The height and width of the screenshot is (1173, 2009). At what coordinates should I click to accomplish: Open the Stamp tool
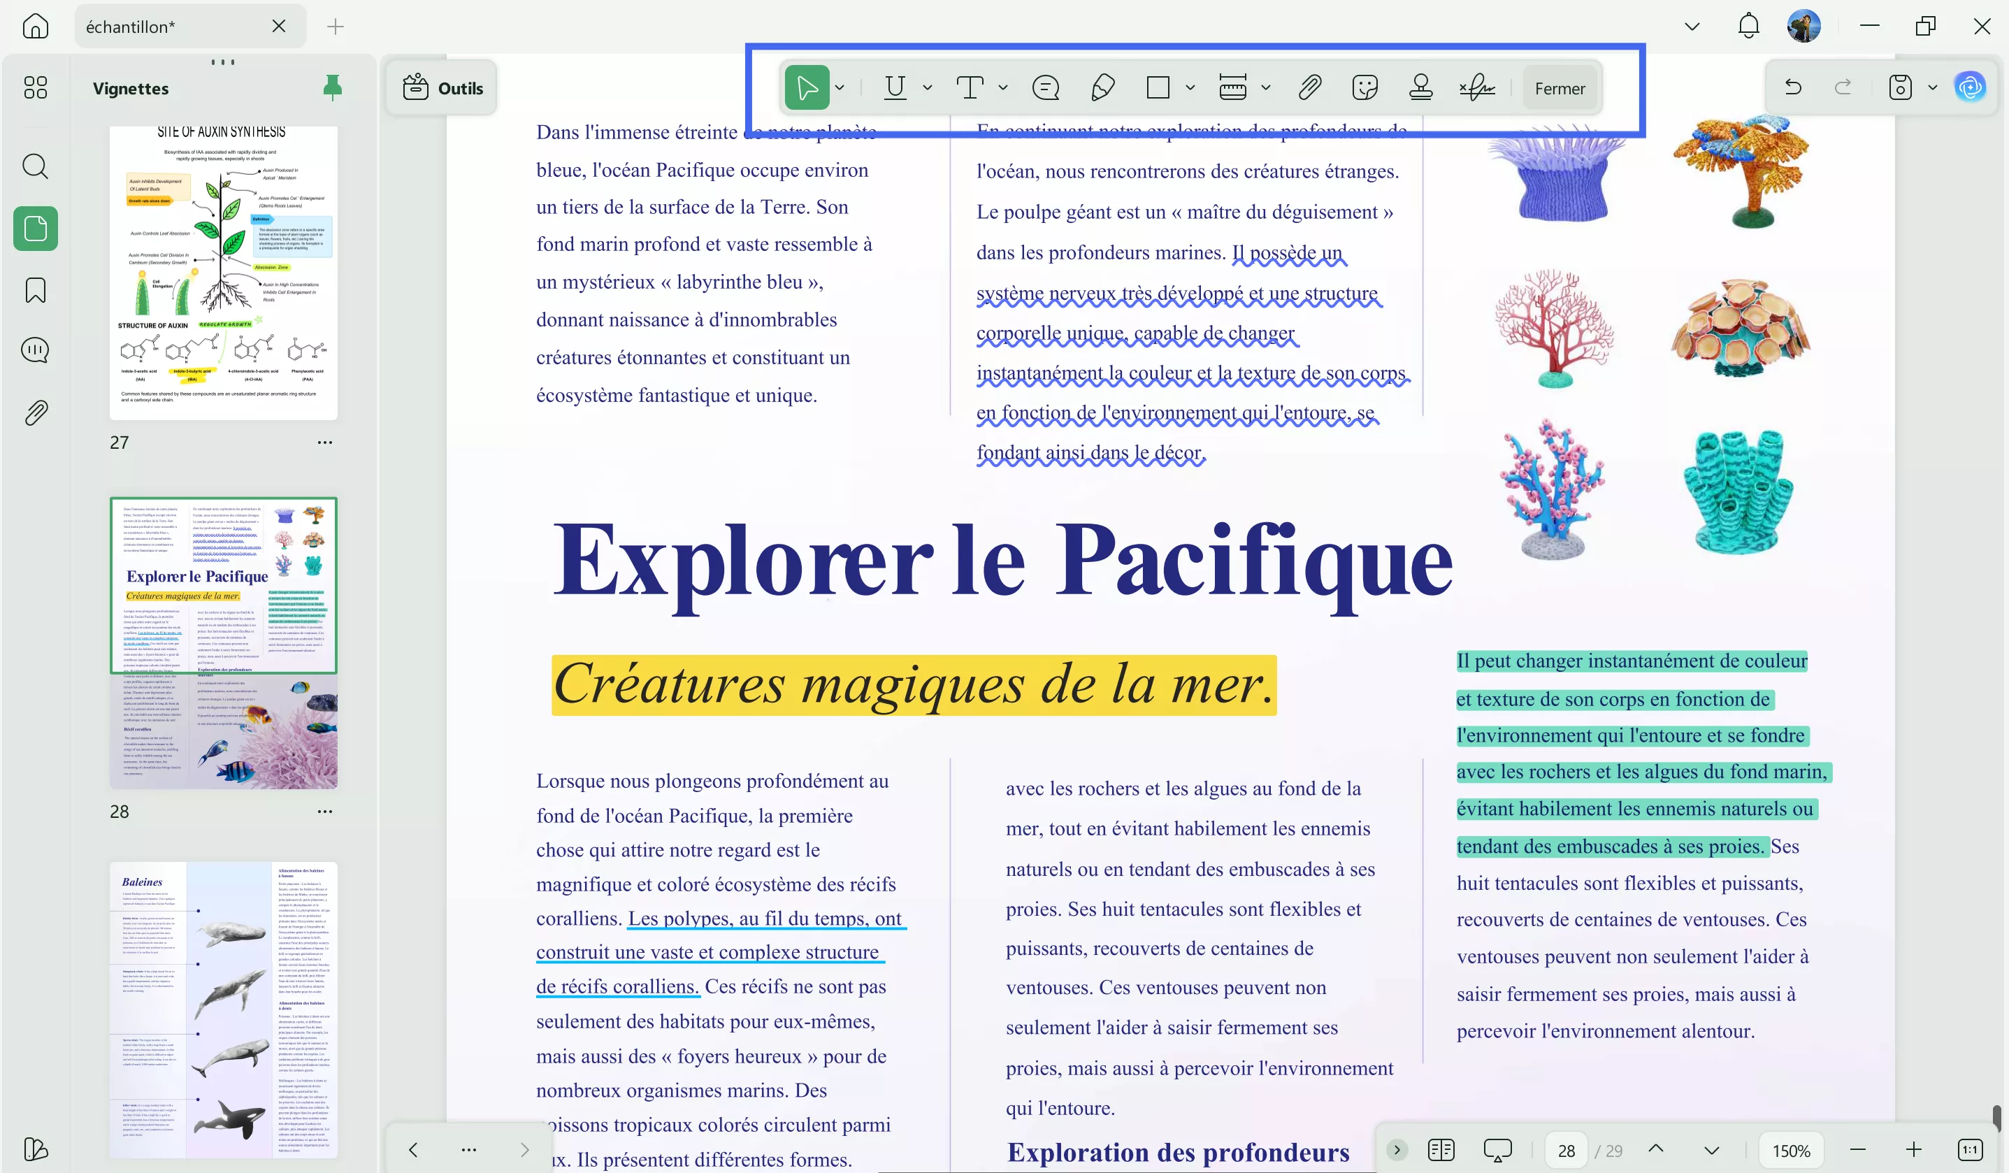[1420, 87]
